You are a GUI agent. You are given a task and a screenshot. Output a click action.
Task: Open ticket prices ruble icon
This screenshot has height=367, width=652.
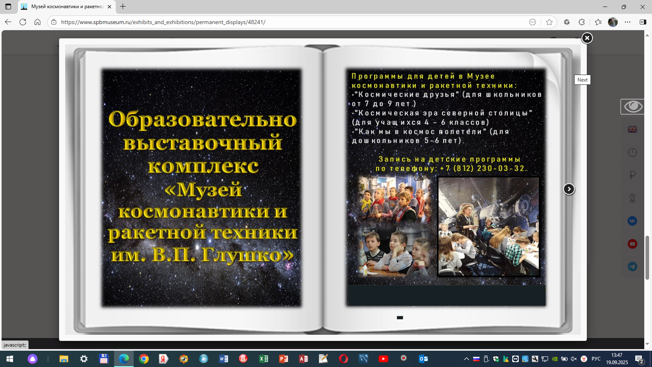[632, 175]
